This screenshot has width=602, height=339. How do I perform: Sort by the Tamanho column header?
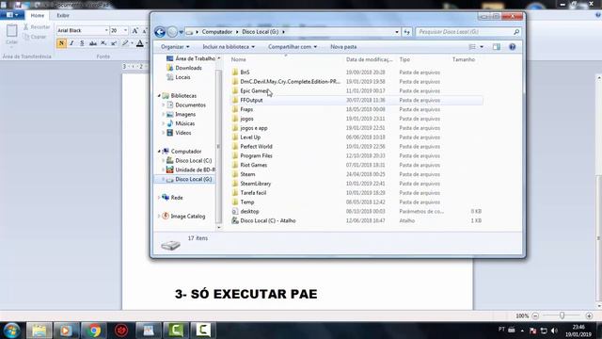464,59
